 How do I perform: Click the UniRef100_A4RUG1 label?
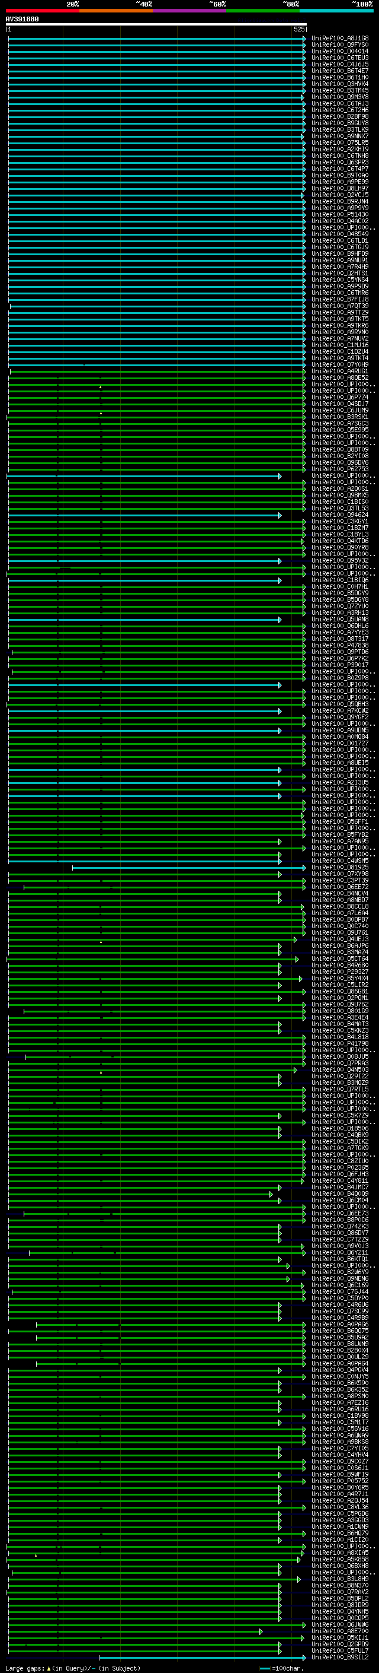pyautogui.click(x=340, y=372)
